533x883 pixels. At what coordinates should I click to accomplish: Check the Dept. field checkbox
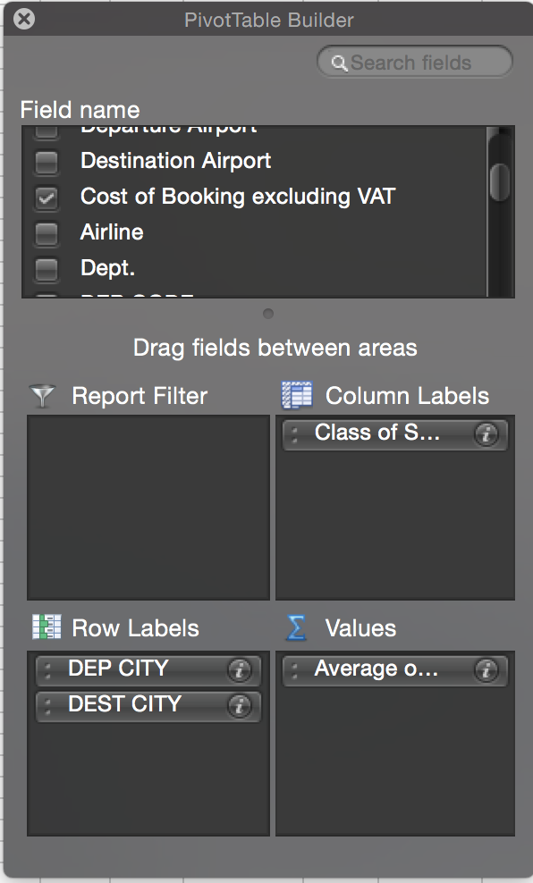point(47,269)
